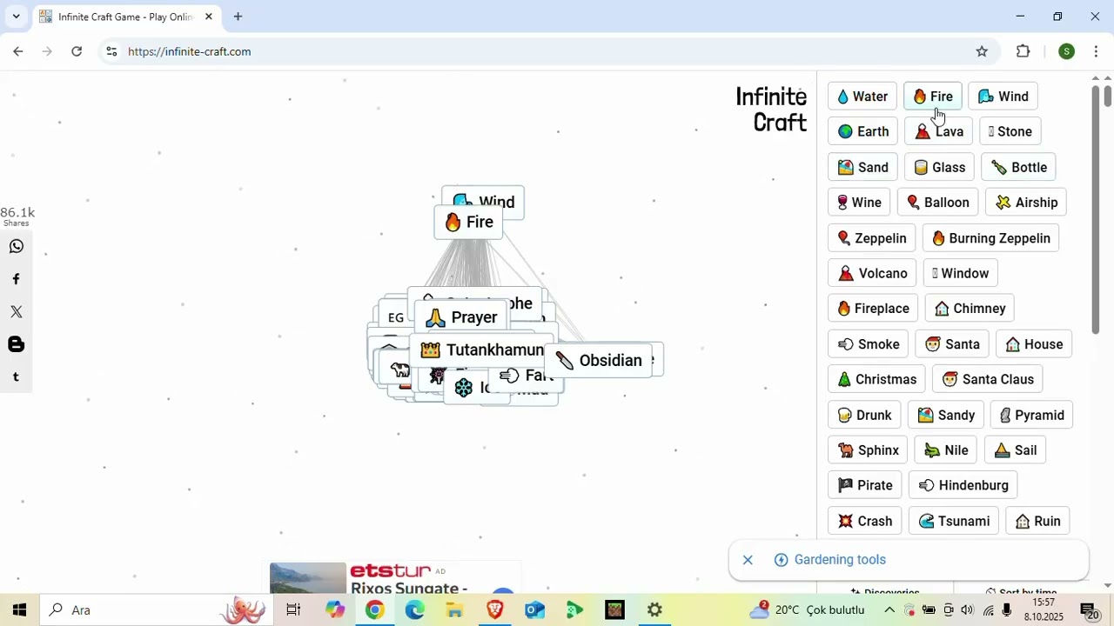
Task: Choose the Zeppelin element's balloon icon
Action: 843,238
